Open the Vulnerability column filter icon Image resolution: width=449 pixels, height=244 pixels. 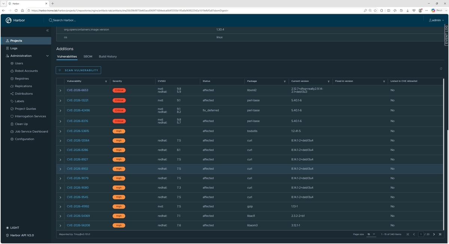(x=106, y=81)
